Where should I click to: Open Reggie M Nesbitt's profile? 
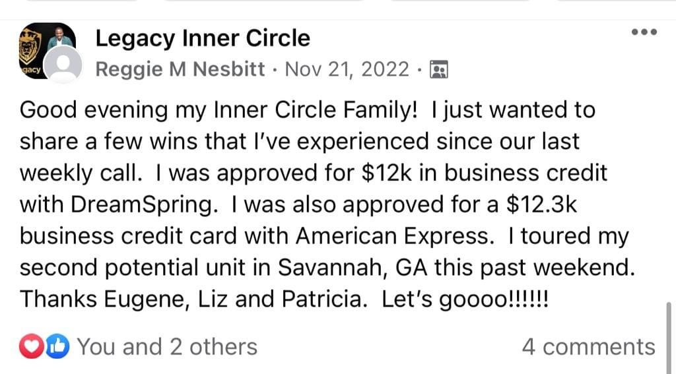click(179, 69)
